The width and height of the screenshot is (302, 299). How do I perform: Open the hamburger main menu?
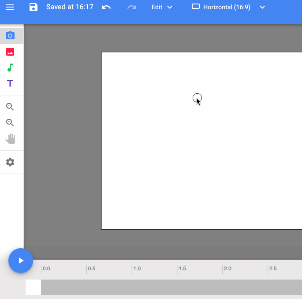(10, 8)
